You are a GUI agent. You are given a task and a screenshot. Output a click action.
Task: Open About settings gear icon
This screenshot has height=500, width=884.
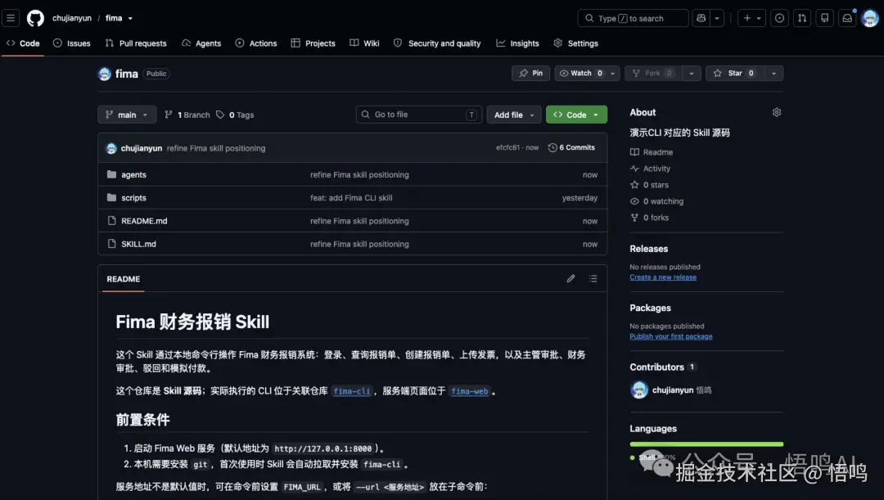pos(776,112)
